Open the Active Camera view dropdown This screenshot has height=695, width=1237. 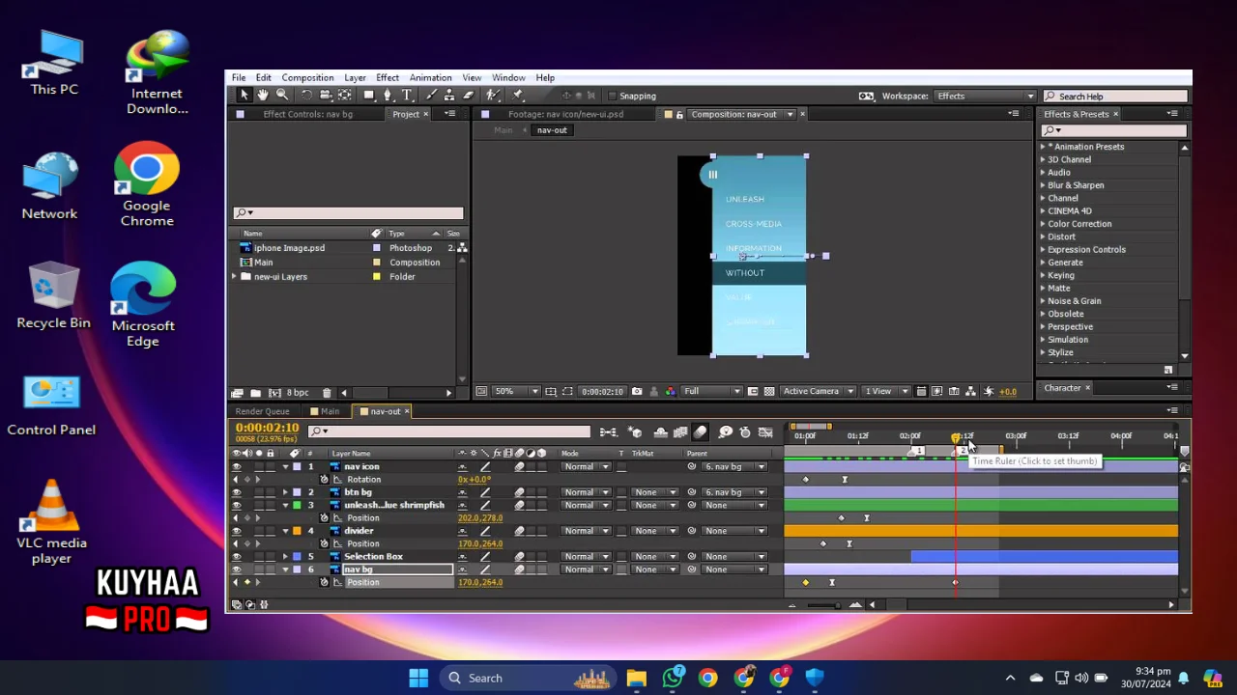tap(819, 391)
